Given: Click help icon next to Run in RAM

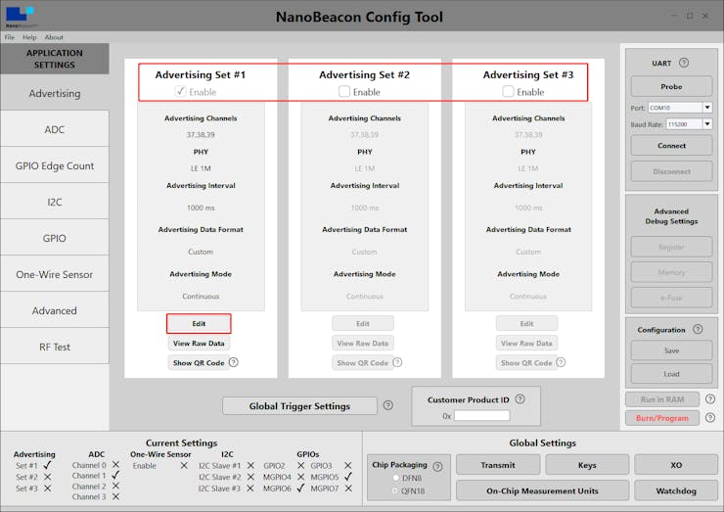Looking at the screenshot, I should (710, 398).
